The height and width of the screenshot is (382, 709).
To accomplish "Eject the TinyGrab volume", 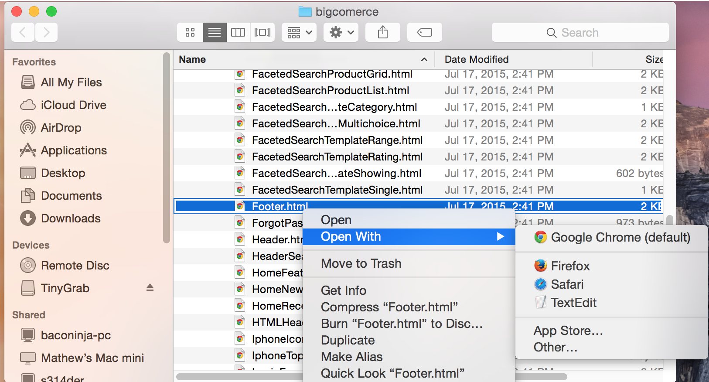I will pos(150,288).
